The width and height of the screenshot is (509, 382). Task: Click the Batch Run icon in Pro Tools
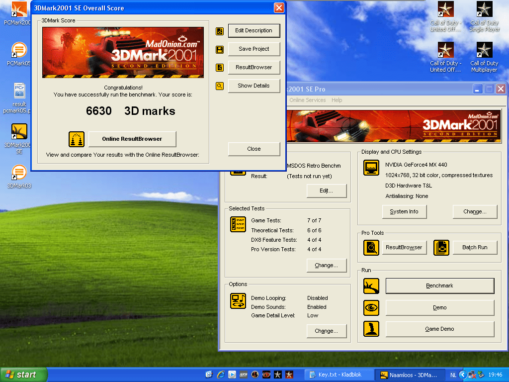point(441,248)
